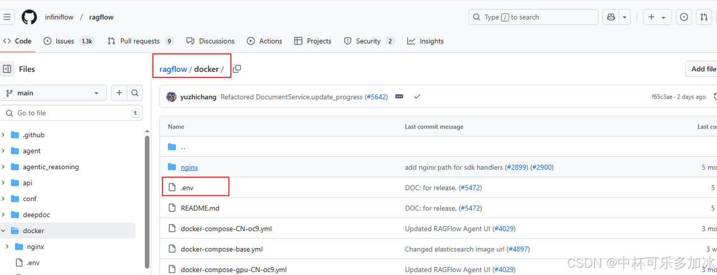717x275 pixels.
Task: Click the ragflow breadcrumb link
Action: pyautogui.click(x=173, y=69)
